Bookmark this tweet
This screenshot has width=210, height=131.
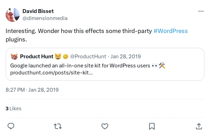click(152, 126)
